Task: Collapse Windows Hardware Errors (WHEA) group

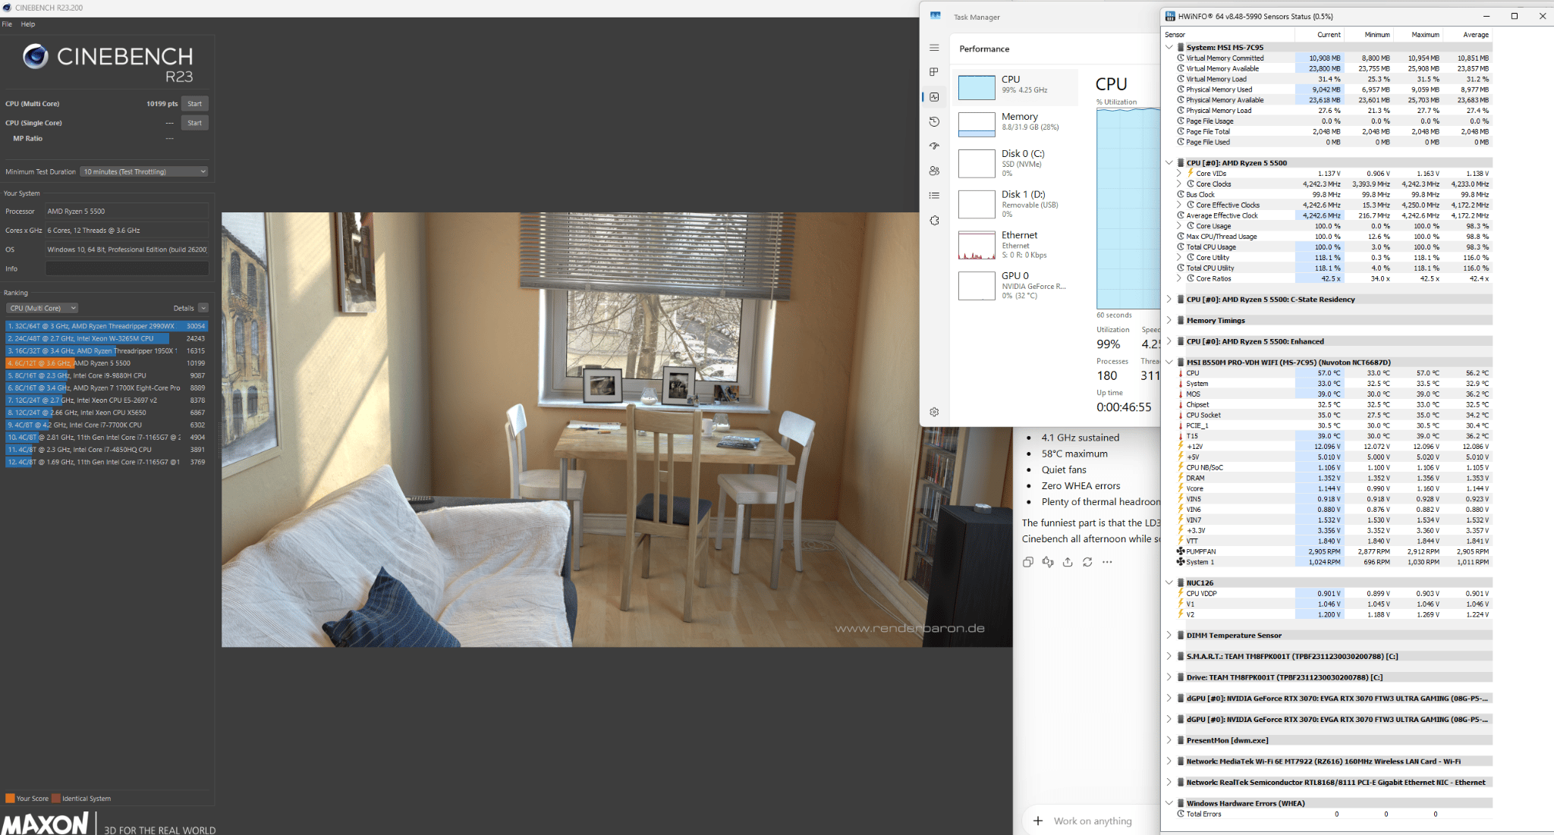Action: [1169, 803]
